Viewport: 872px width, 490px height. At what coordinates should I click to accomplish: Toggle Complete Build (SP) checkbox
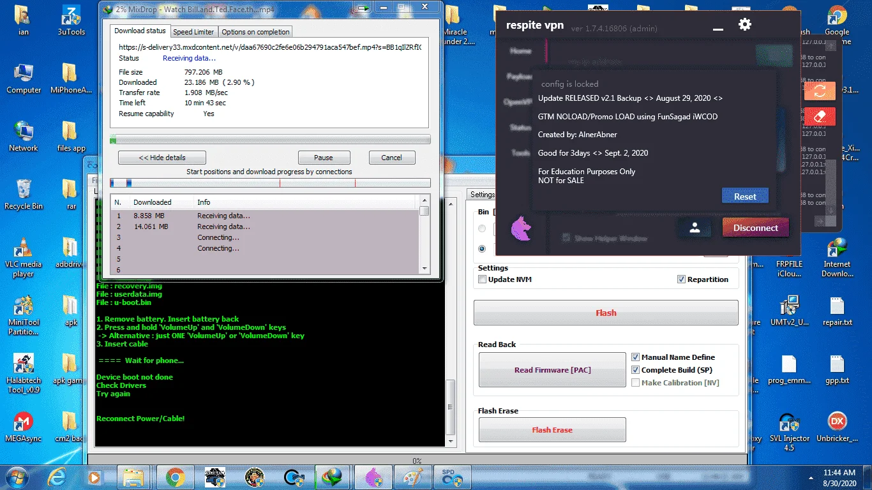(636, 370)
